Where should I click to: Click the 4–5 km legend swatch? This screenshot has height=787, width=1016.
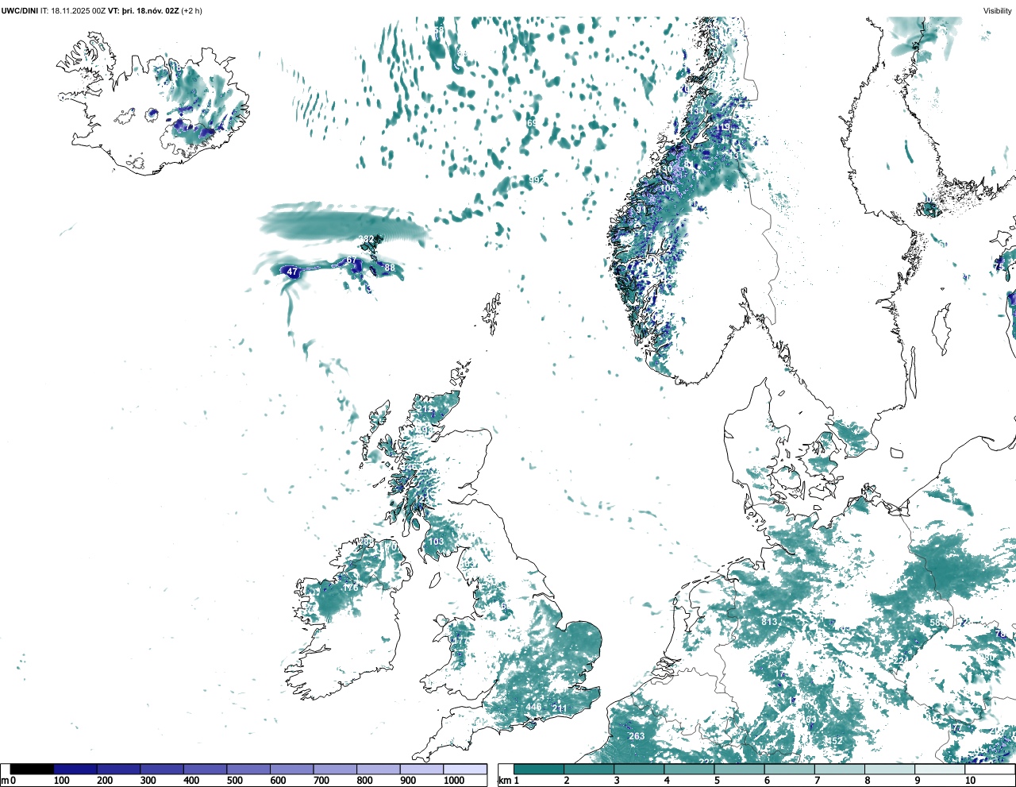click(689, 769)
